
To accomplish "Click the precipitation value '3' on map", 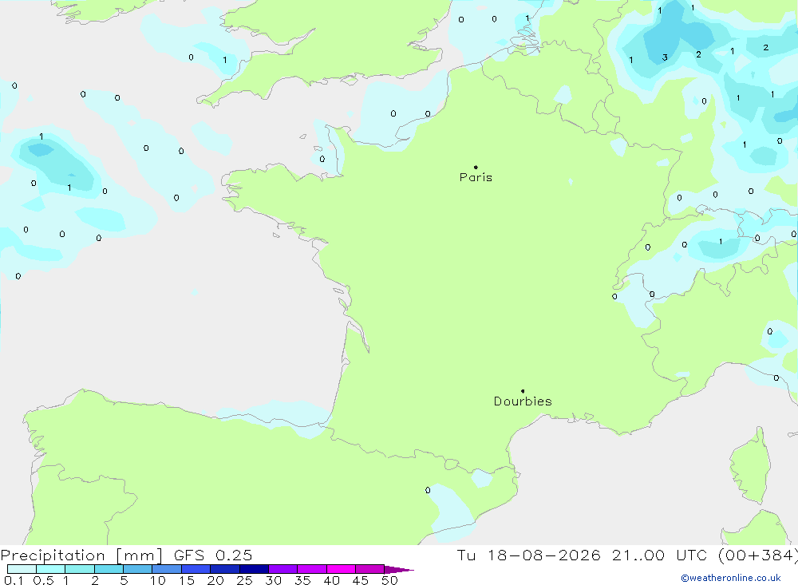I will (665, 57).
